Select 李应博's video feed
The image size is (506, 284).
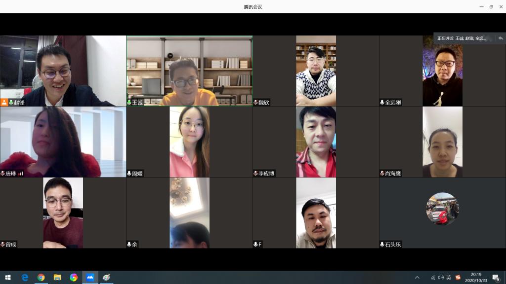[316, 142]
